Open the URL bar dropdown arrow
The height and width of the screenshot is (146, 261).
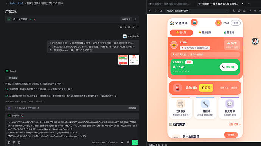227,11
